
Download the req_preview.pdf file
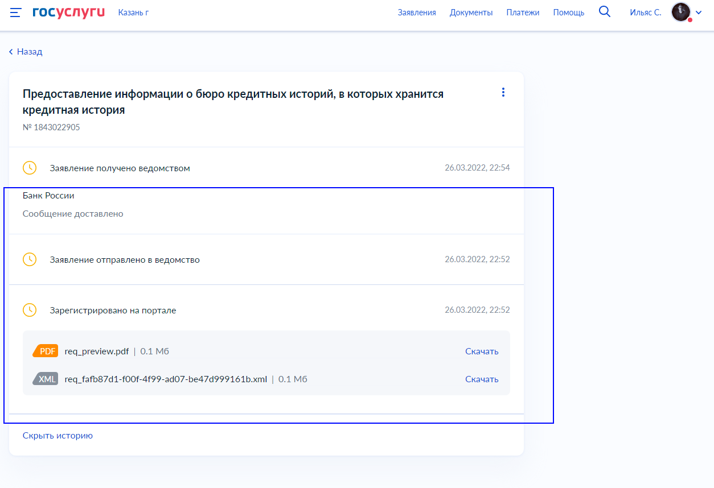[x=482, y=351]
